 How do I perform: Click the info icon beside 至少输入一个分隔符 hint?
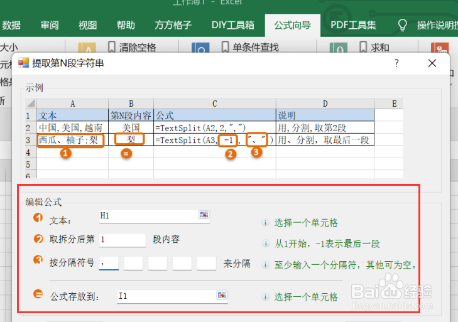coord(266,265)
